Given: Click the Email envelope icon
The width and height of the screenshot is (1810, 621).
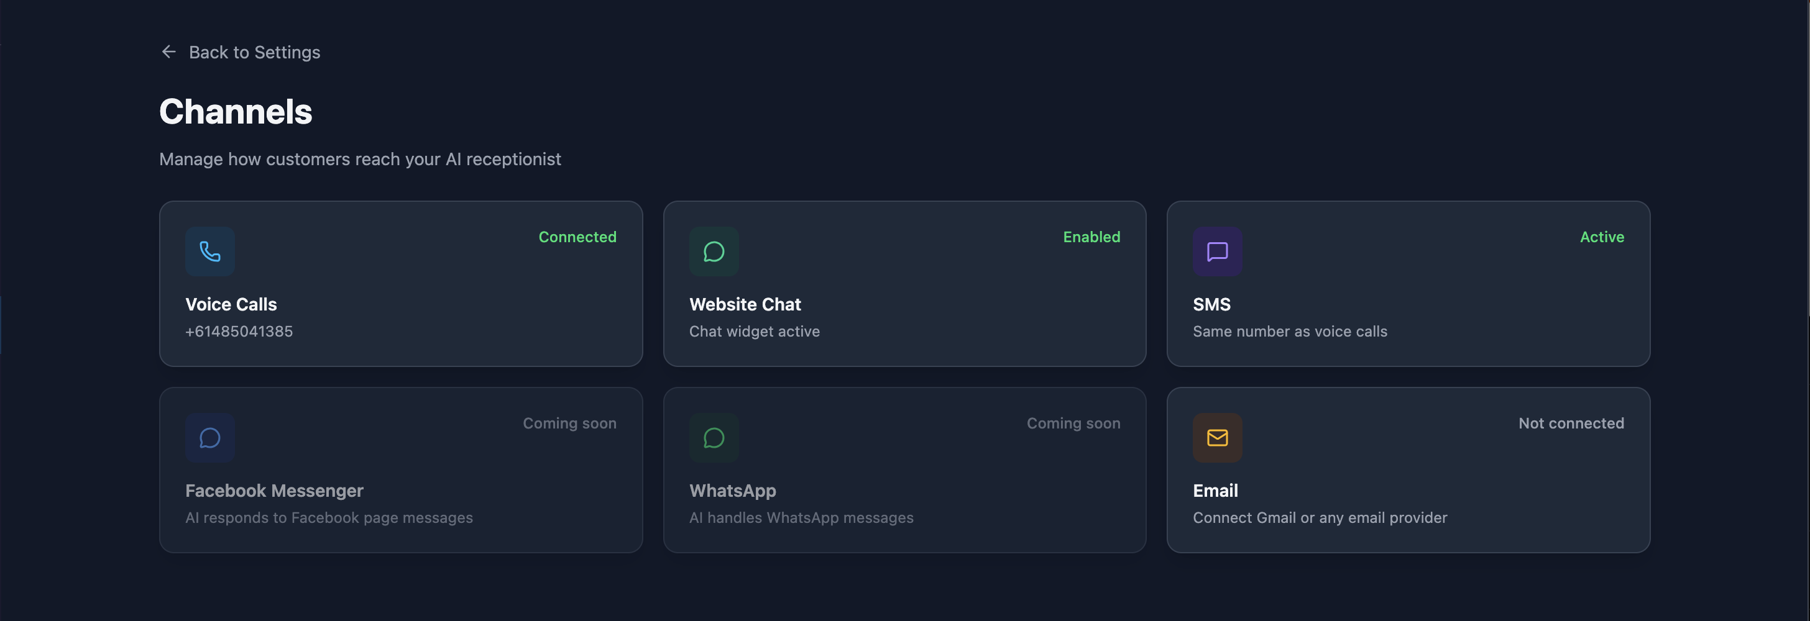Looking at the screenshot, I should click(x=1216, y=437).
